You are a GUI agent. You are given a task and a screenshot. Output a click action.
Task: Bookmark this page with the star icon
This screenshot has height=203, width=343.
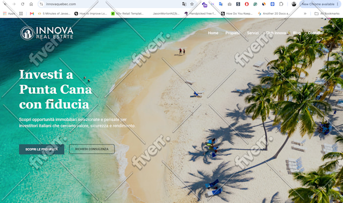tap(192, 4)
